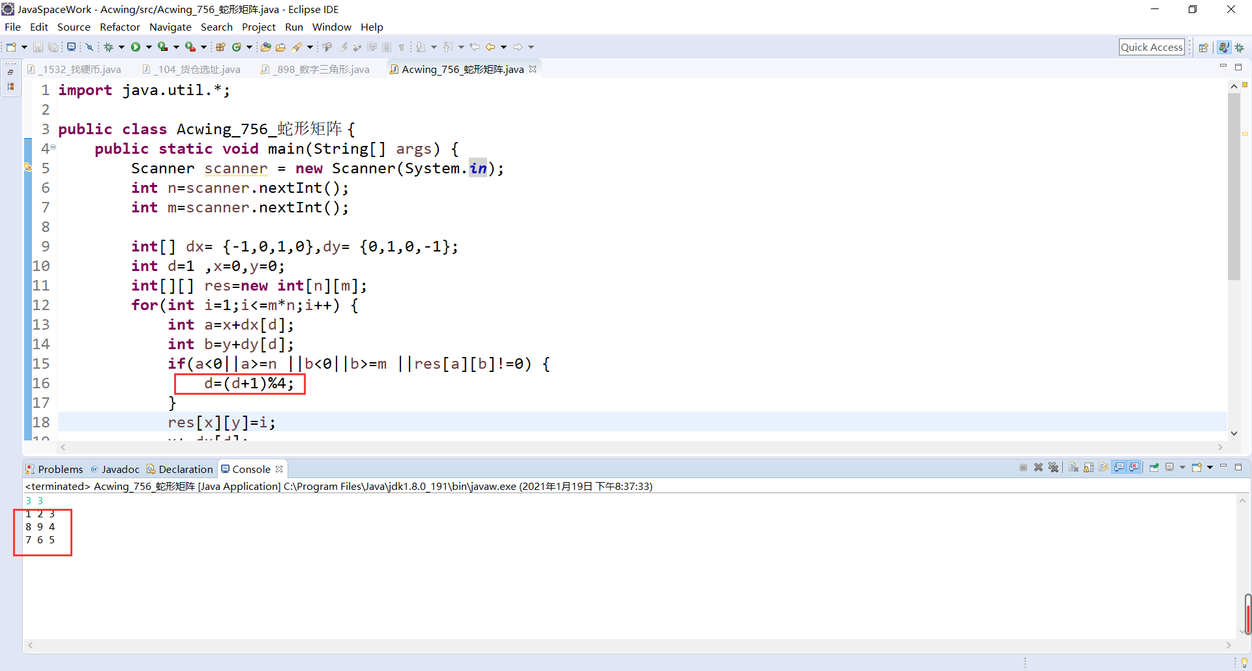Toggle Word Wrap in the Console
The width and height of the screenshot is (1252, 671).
[1103, 467]
